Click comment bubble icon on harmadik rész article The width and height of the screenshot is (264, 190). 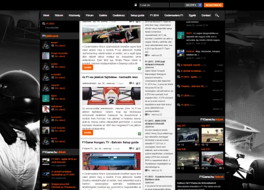pos(130,83)
